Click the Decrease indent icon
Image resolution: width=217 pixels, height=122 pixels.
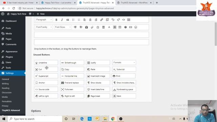tap(75, 27)
